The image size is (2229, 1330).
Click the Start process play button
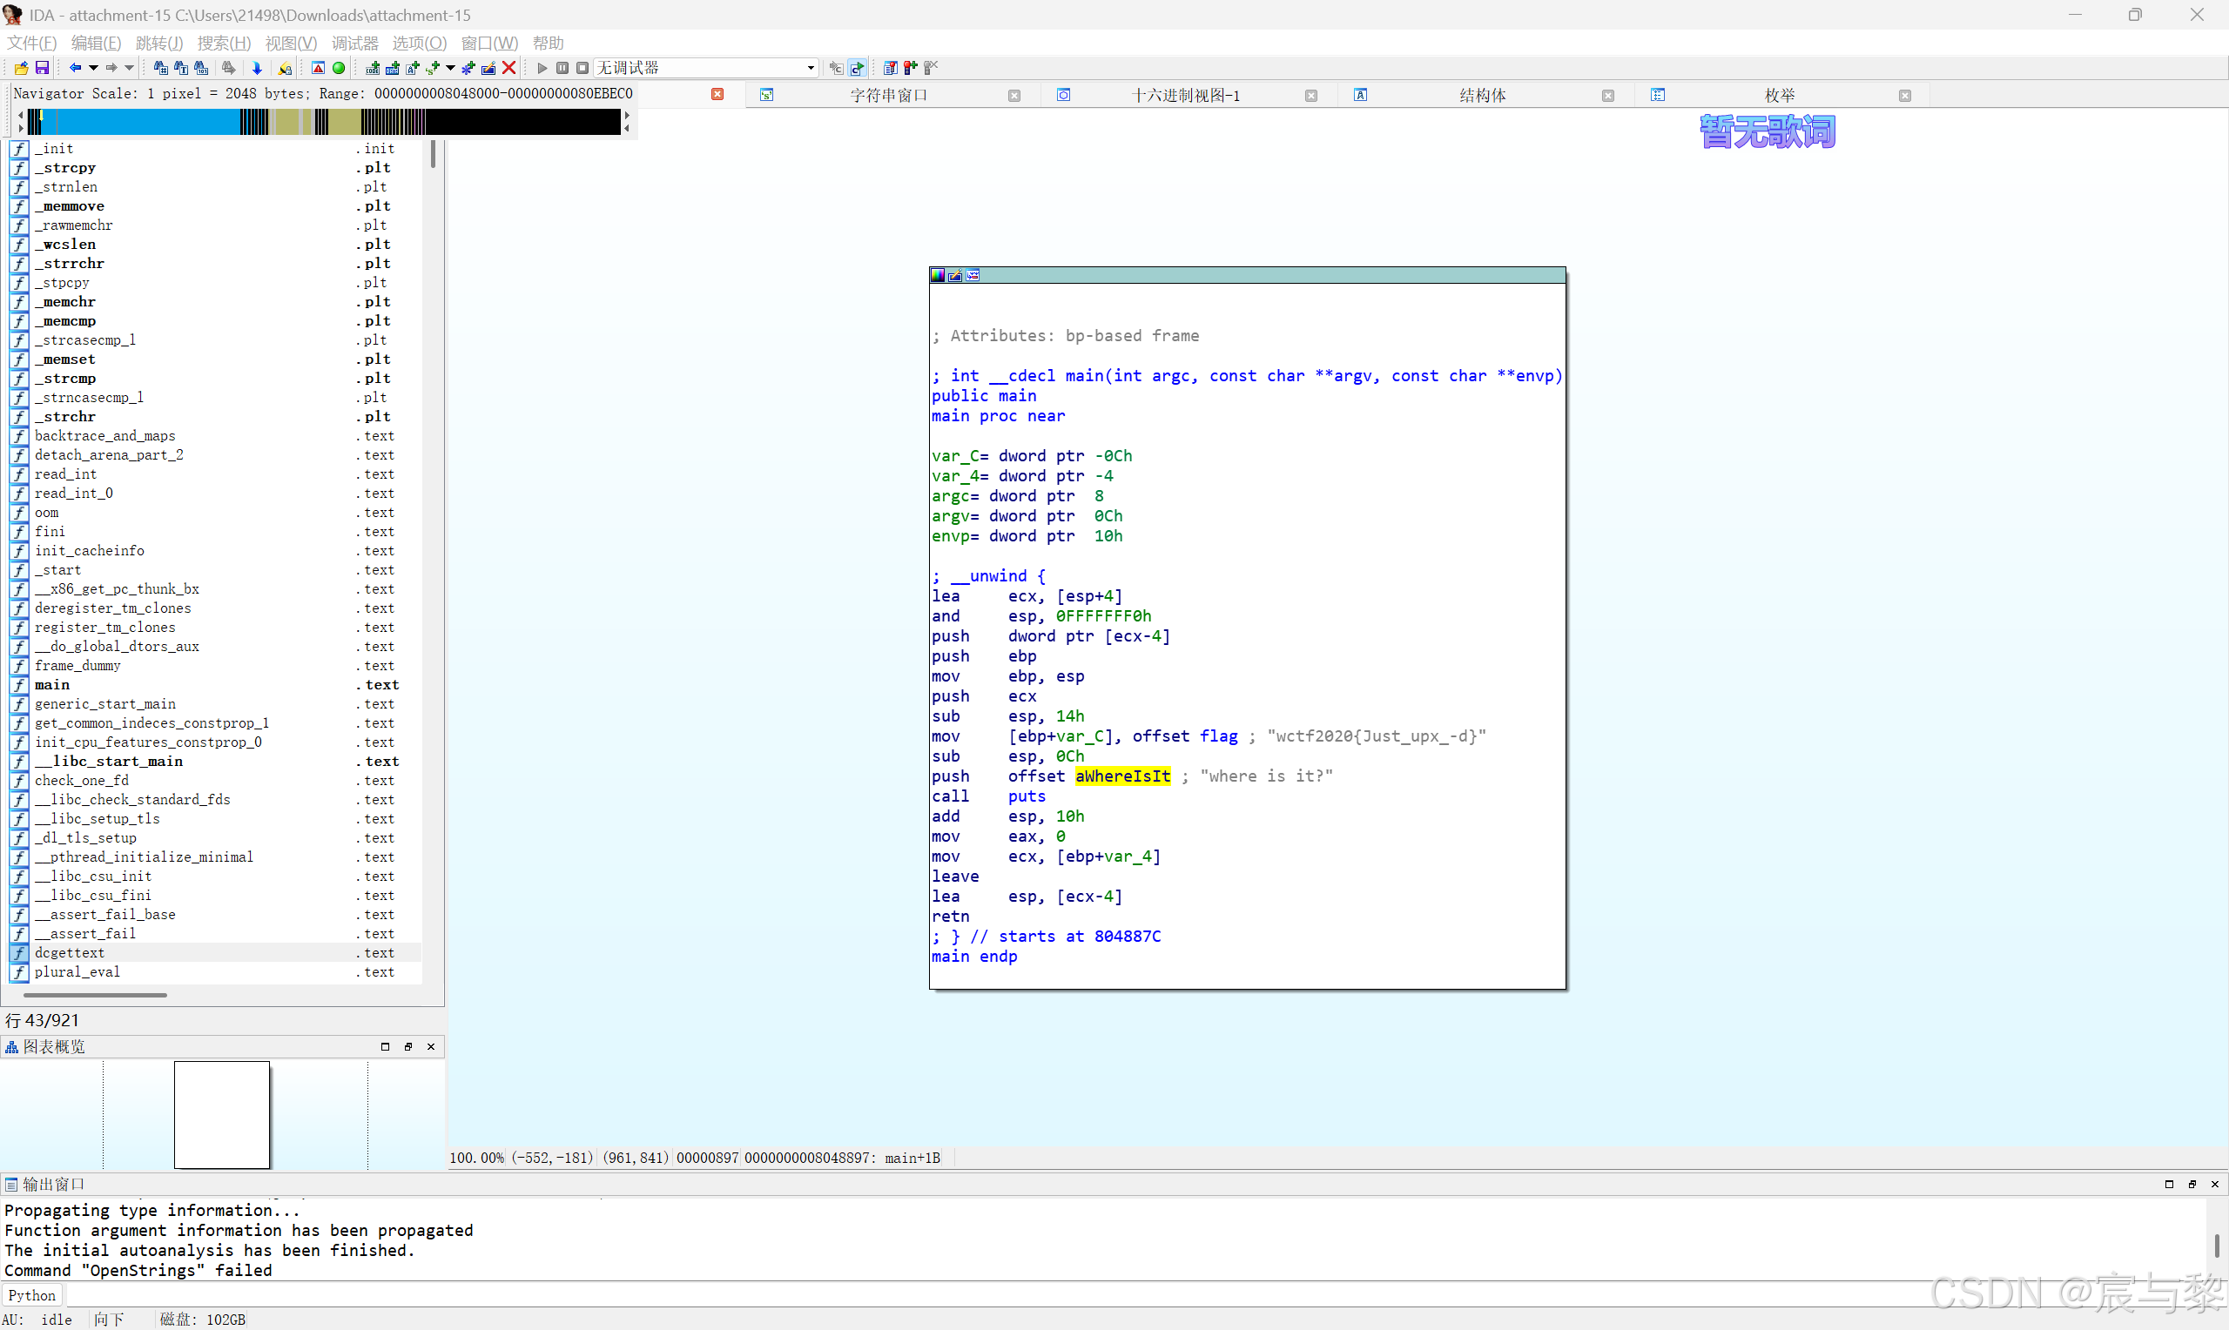point(542,68)
